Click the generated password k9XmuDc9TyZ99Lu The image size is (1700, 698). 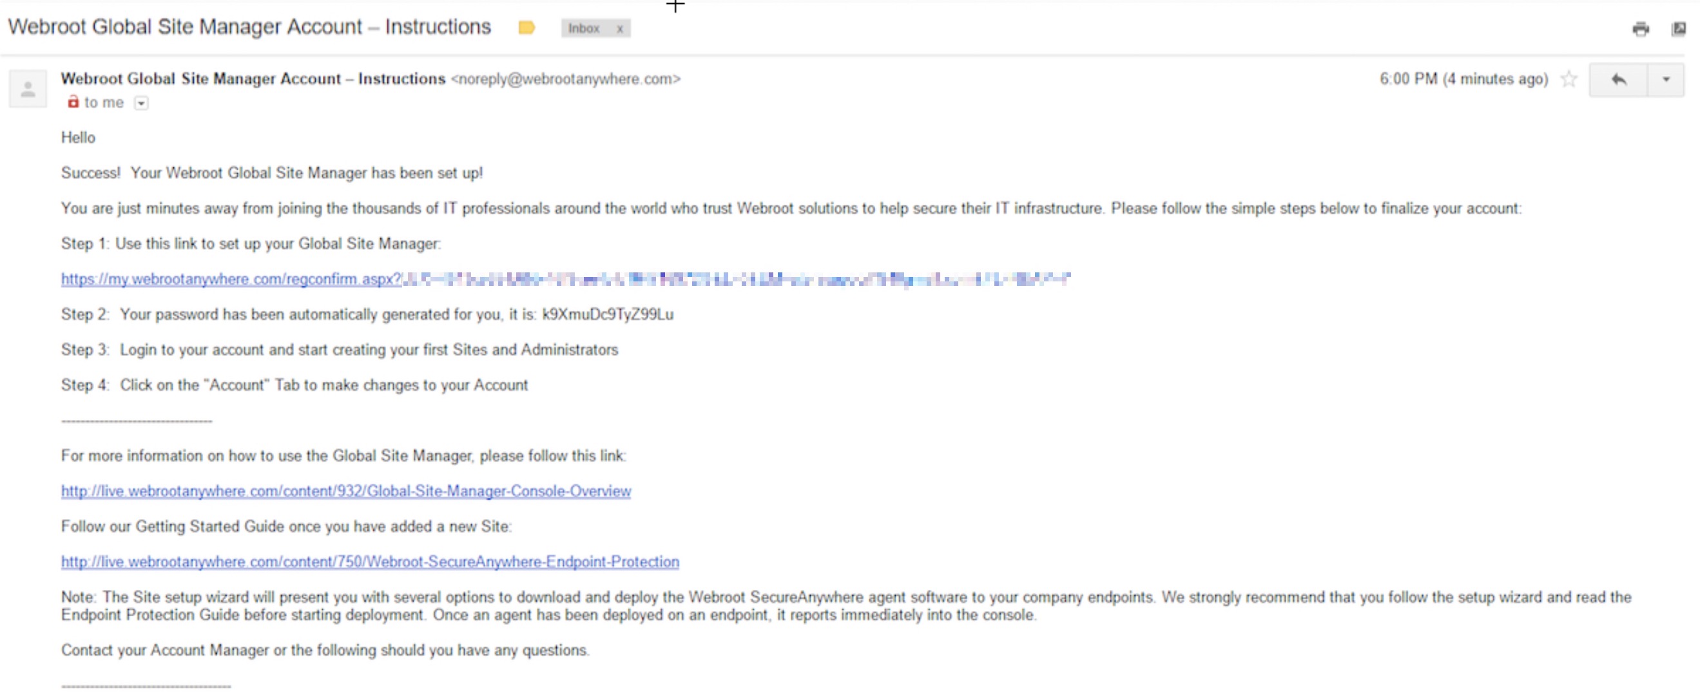tap(608, 314)
